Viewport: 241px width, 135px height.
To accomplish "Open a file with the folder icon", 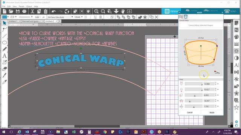I will click(11, 11).
